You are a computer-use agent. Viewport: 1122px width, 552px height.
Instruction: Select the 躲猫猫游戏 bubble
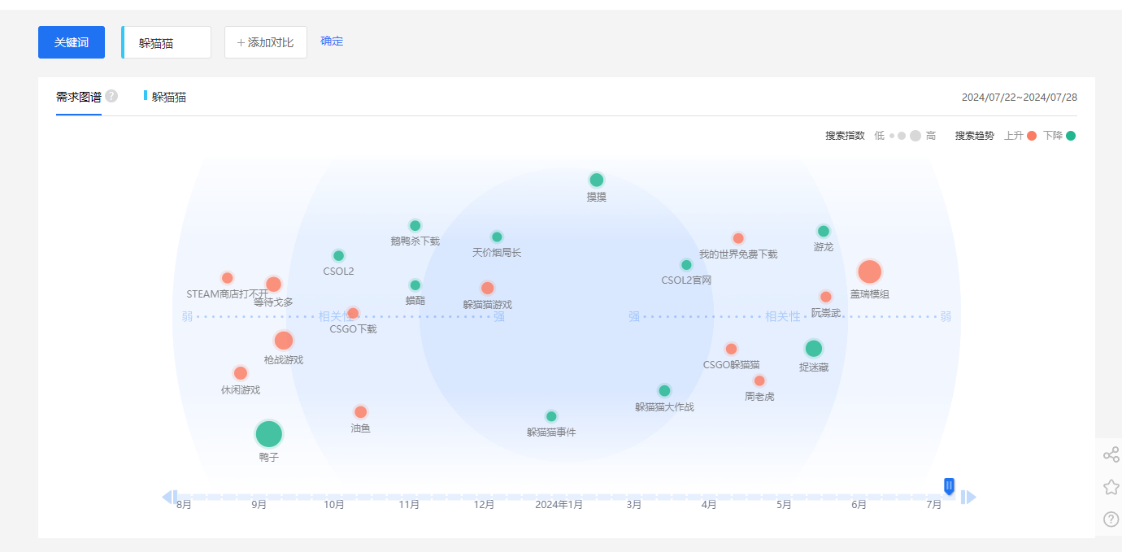tap(488, 288)
